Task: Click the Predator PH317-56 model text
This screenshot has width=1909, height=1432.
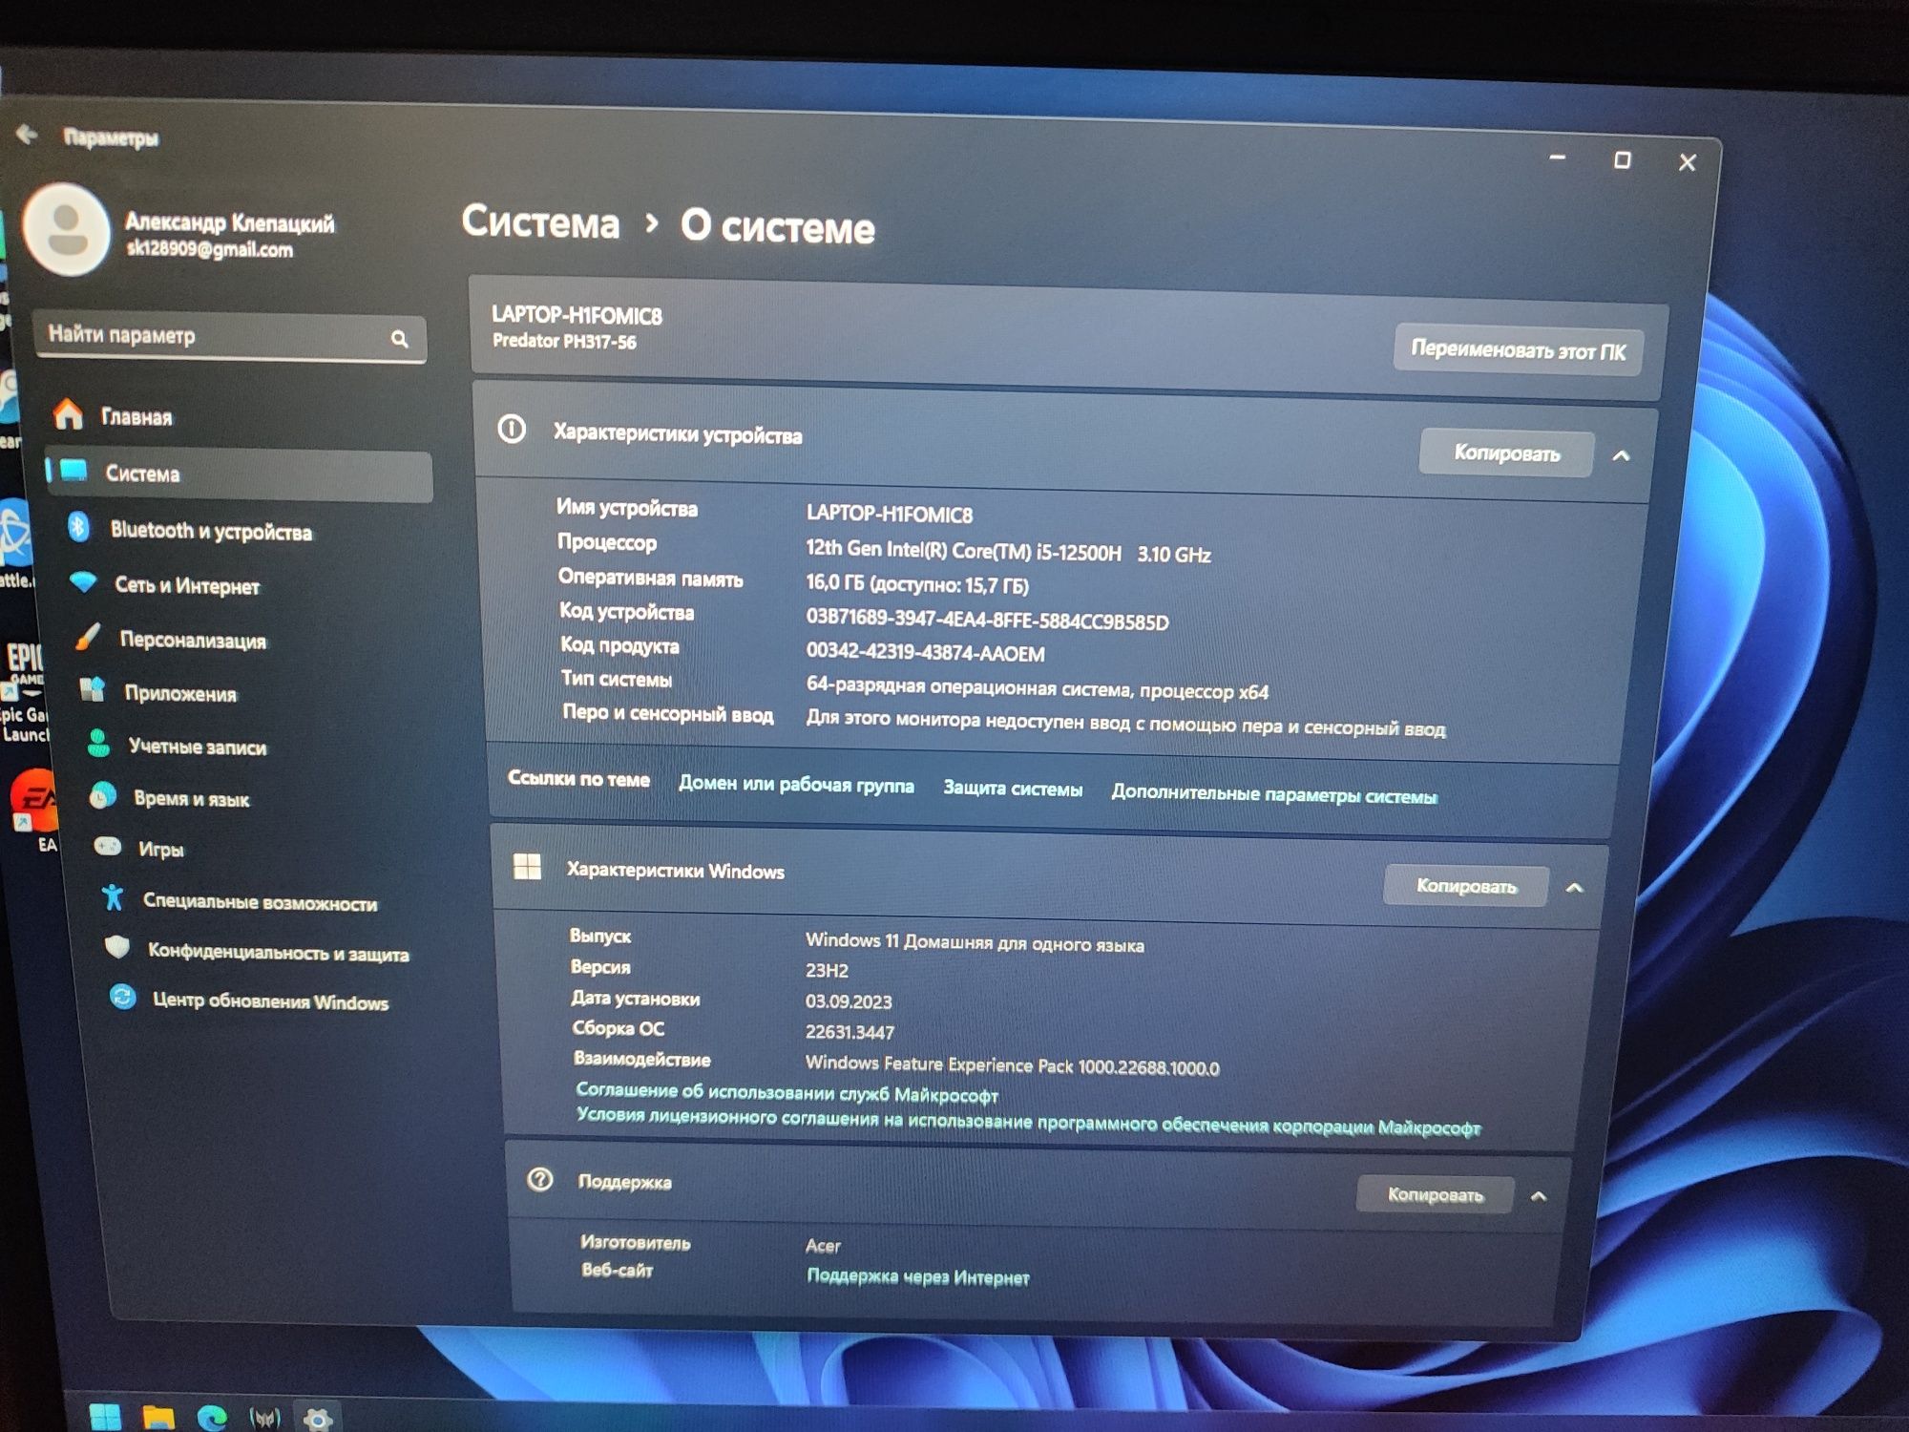Action: [x=564, y=341]
